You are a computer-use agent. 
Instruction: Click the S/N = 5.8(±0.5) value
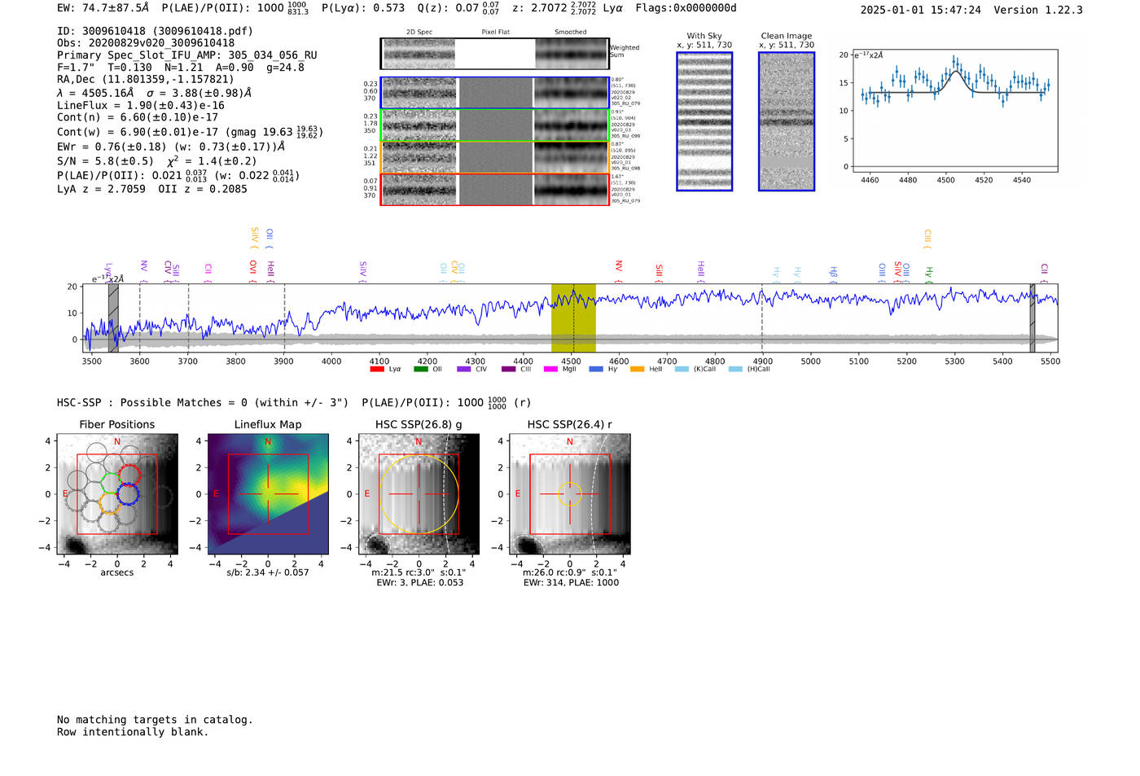point(105,161)
